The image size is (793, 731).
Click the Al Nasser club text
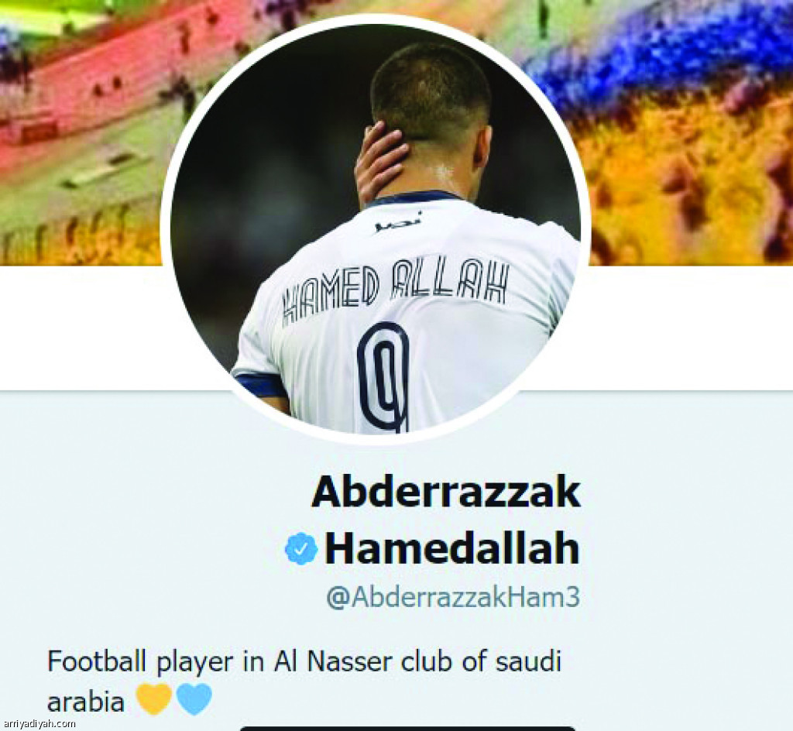[x=362, y=661]
